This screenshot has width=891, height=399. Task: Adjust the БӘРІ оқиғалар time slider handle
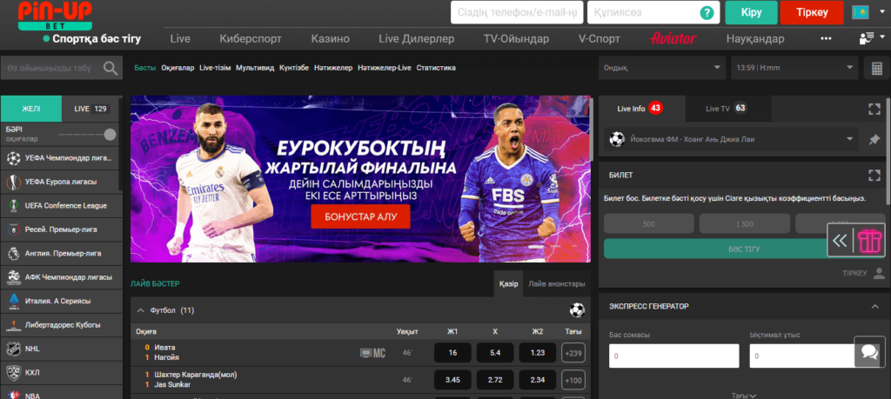[110, 135]
